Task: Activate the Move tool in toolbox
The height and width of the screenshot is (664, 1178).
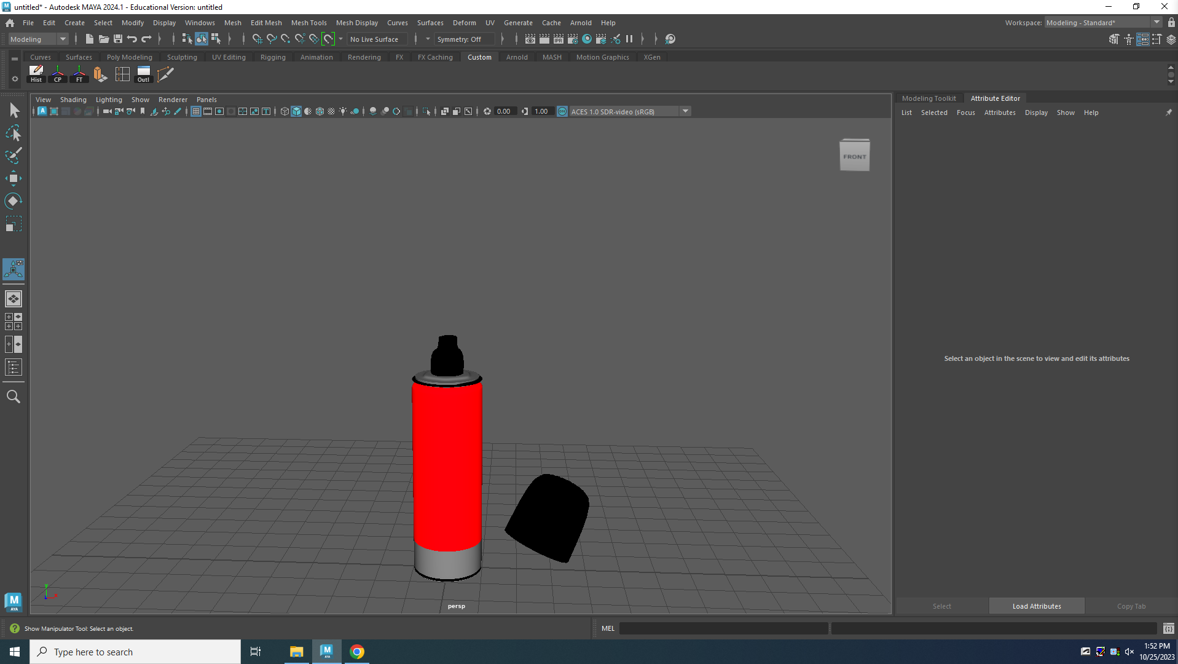Action: tap(14, 179)
